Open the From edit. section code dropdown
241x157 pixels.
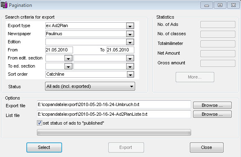(69, 58)
